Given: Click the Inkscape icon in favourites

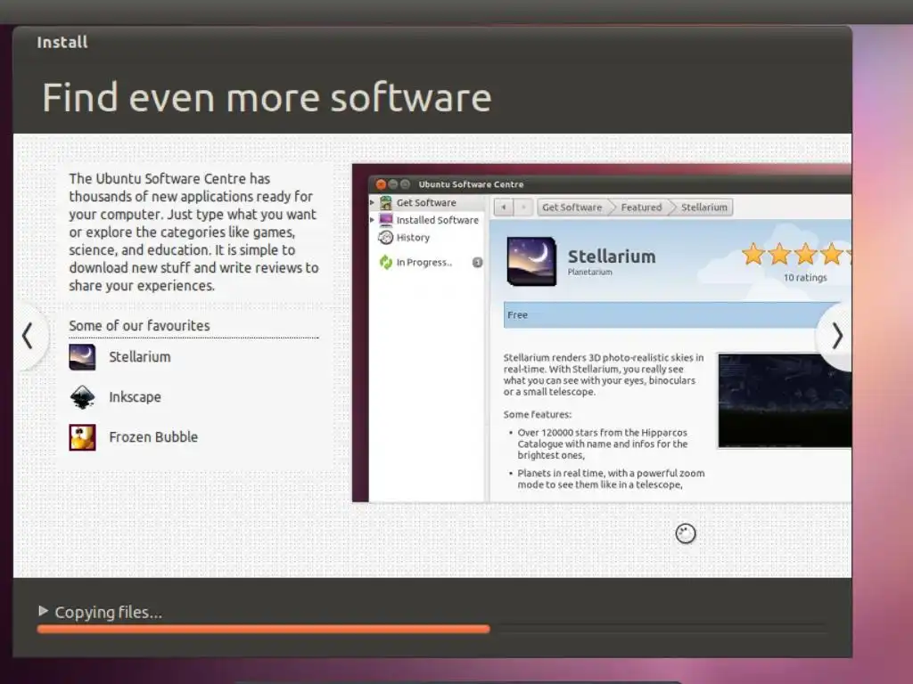Looking at the screenshot, I should [x=82, y=397].
